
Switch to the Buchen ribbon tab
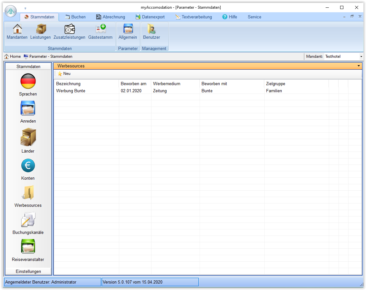point(75,17)
